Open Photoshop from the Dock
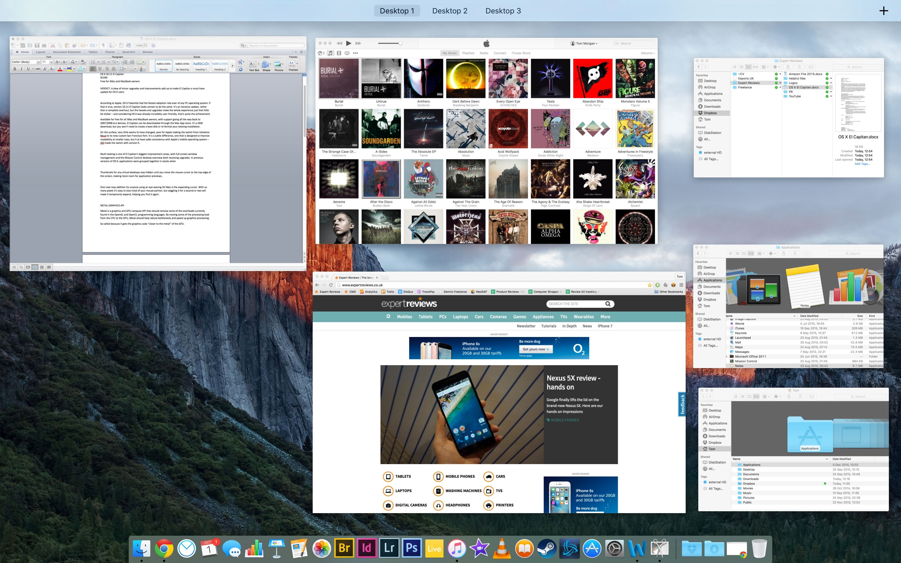901x563 pixels. [x=412, y=548]
